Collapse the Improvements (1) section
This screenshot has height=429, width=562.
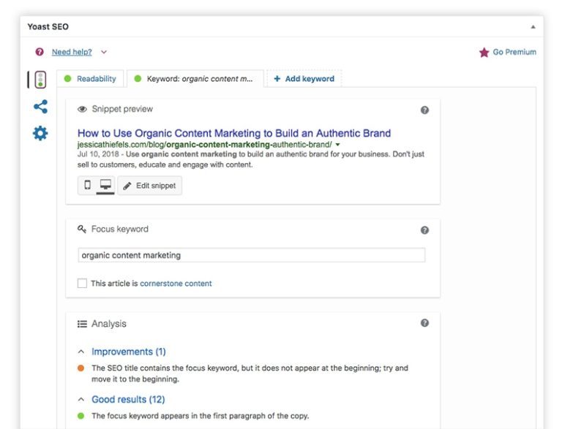click(x=81, y=352)
